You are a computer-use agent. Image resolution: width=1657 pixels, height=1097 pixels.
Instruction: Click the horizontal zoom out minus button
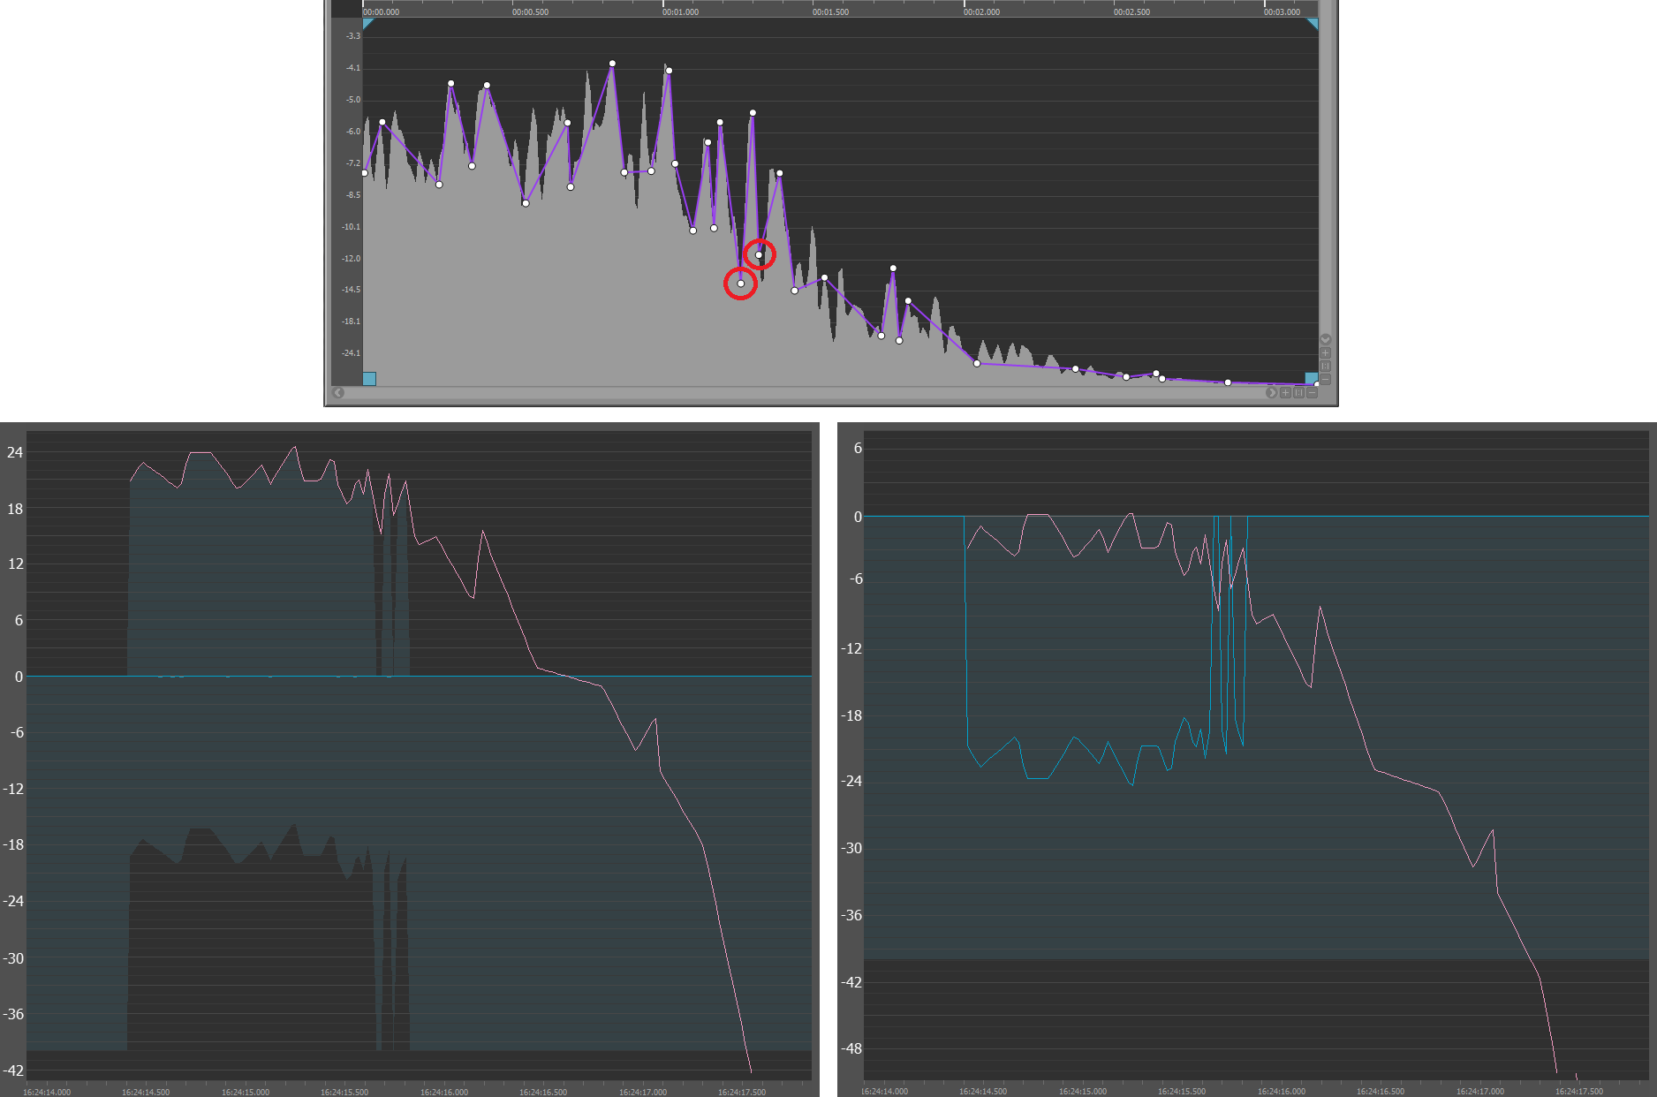click(x=1312, y=393)
